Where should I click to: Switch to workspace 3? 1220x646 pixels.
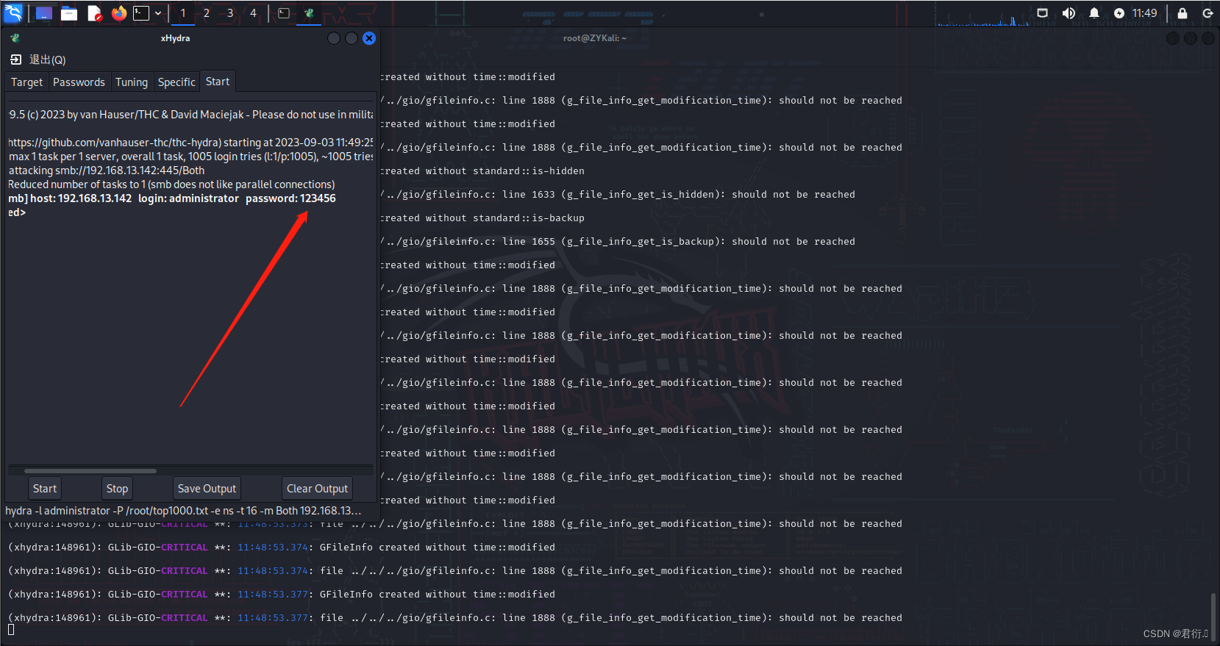pos(230,13)
